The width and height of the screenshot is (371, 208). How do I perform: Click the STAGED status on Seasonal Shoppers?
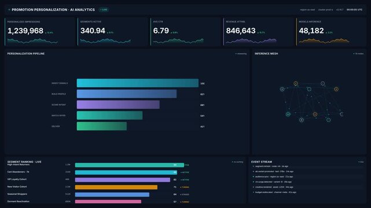pos(185,195)
